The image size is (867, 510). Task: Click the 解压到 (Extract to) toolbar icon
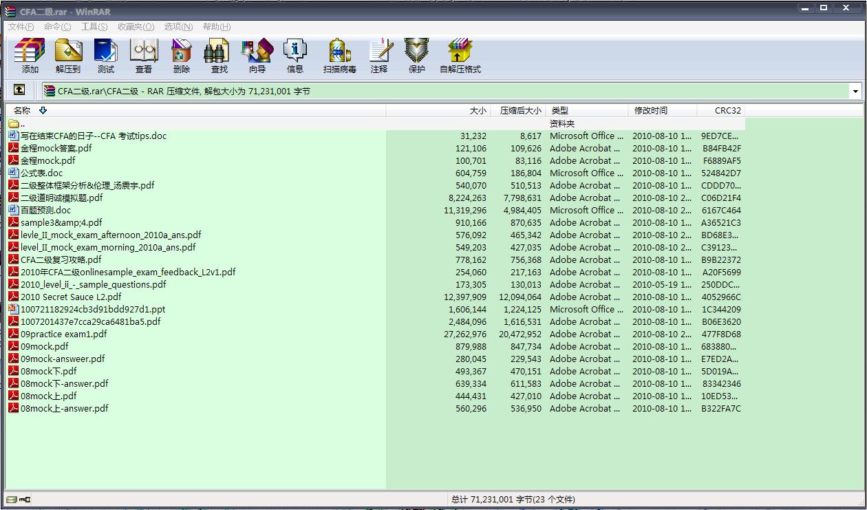pyautogui.click(x=68, y=52)
